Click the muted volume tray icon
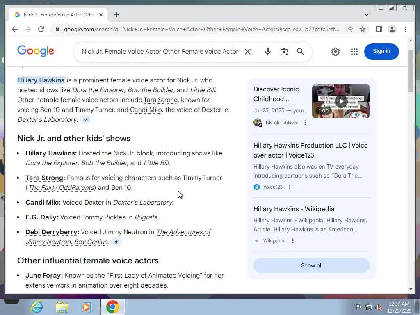 coord(379,307)
